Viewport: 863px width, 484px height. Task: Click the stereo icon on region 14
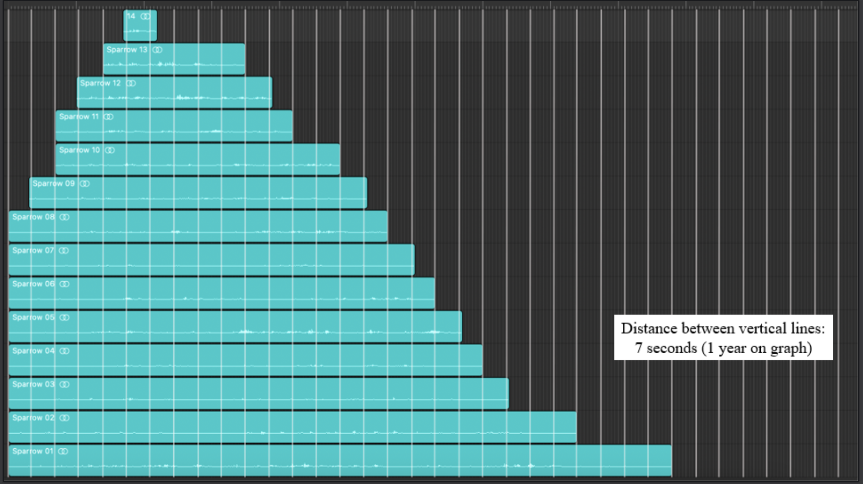tap(146, 16)
